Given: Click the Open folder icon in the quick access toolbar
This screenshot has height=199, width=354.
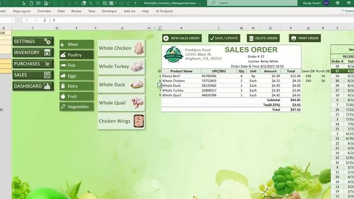Looking at the screenshot, I should pos(39,3).
